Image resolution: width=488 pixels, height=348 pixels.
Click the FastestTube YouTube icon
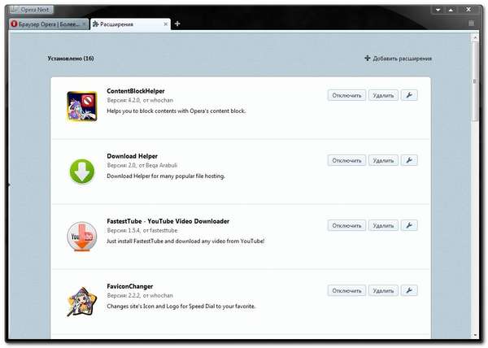81,236
